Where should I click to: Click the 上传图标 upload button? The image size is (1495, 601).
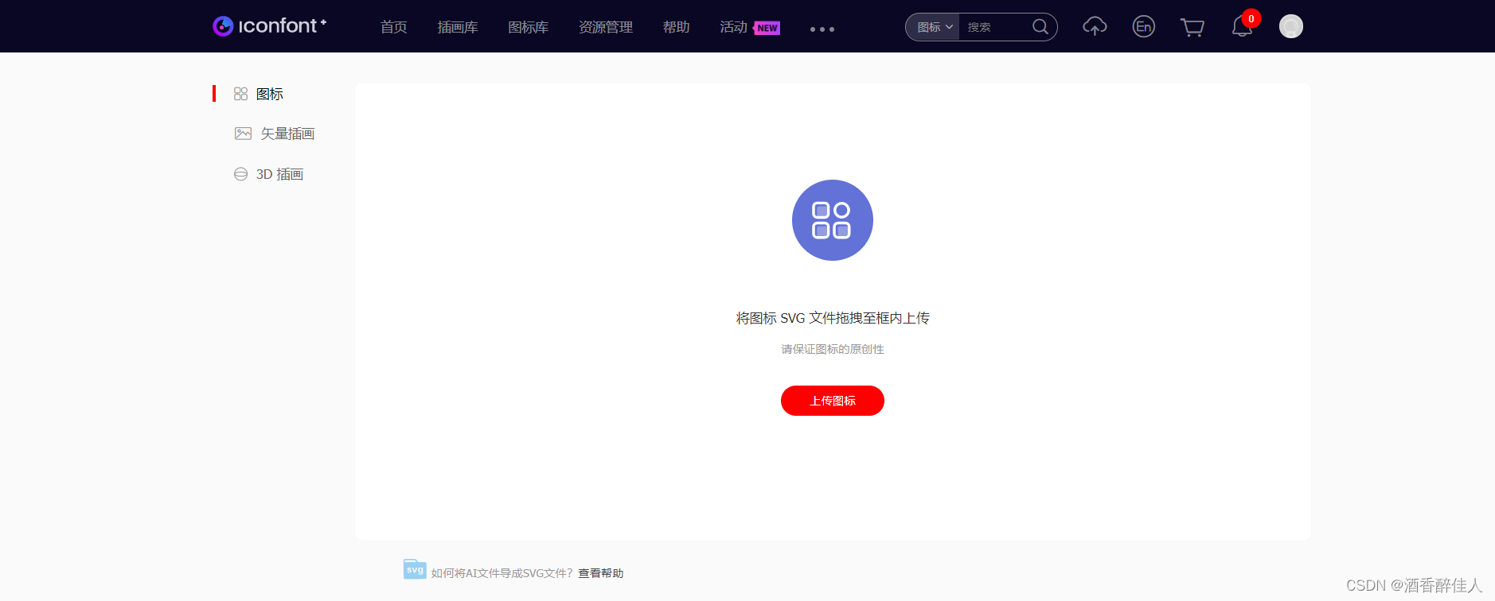click(833, 401)
